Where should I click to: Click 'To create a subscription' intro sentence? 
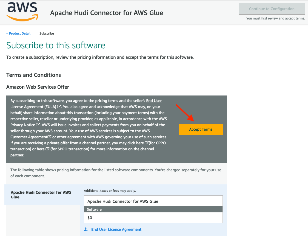point(100,57)
